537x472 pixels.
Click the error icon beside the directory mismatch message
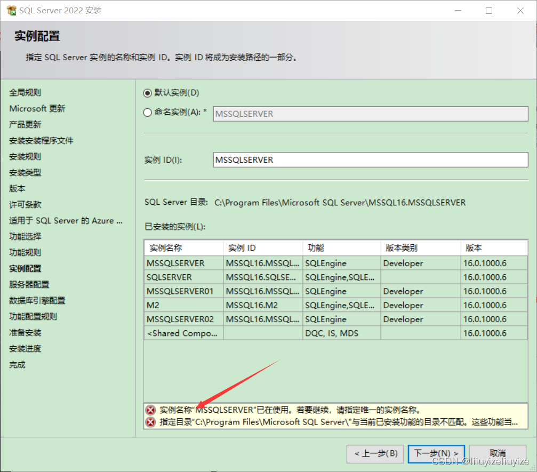click(x=150, y=422)
